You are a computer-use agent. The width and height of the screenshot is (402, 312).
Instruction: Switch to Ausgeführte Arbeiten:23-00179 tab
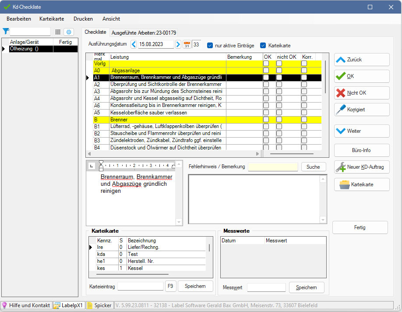coord(144,32)
